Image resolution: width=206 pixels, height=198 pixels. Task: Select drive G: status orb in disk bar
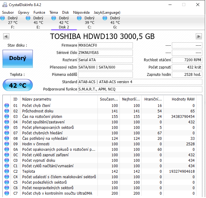click(x=105, y=18)
